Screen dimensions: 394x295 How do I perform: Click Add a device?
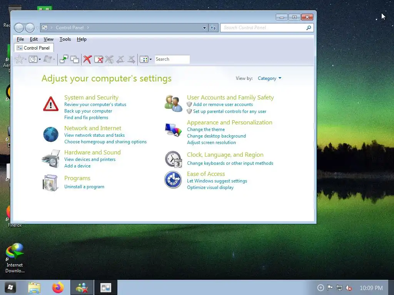click(x=77, y=166)
